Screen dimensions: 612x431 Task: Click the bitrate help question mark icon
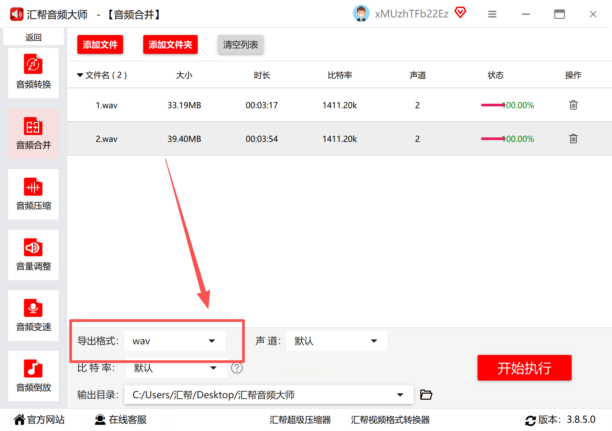[237, 368]
